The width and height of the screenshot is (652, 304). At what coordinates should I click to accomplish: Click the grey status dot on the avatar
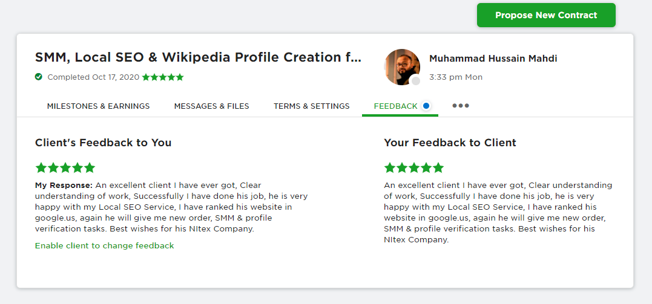pos(415,81)
